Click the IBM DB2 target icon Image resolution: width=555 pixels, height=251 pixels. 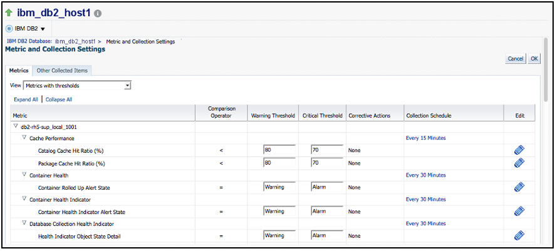9,28
